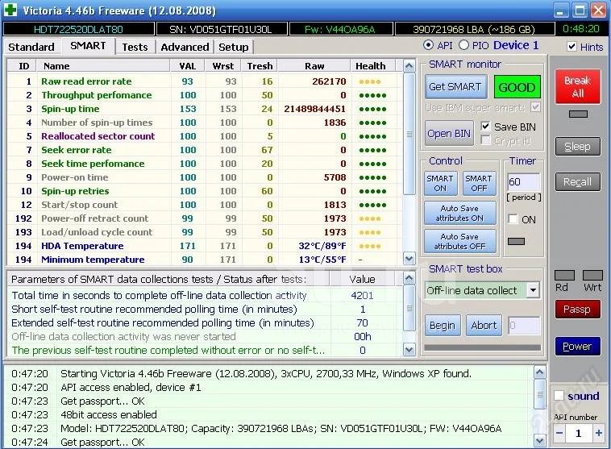Click the input field next to Abort
This screenshot has height=449, width=611.
pyautogui.click(x=524, y=326)
